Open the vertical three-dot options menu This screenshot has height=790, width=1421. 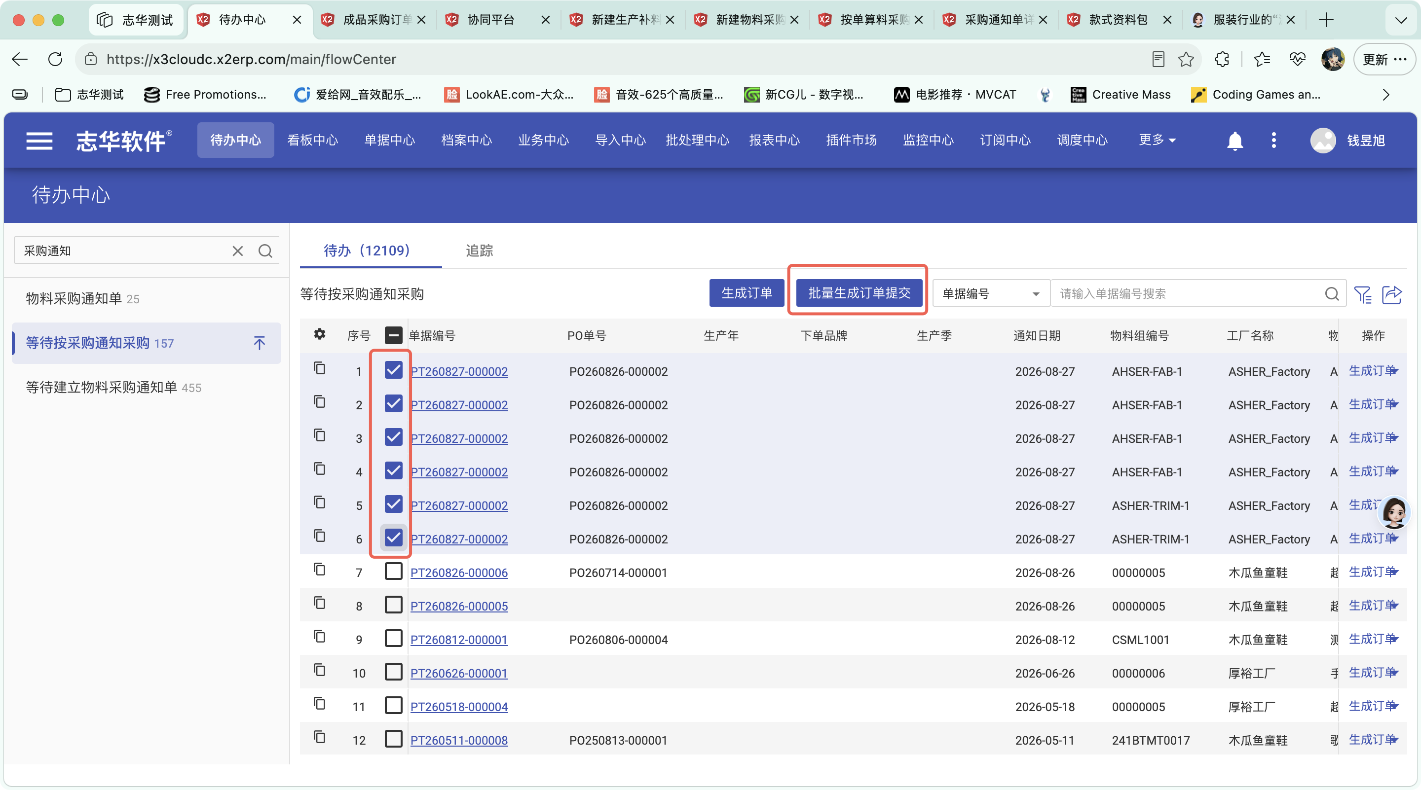1273,141
